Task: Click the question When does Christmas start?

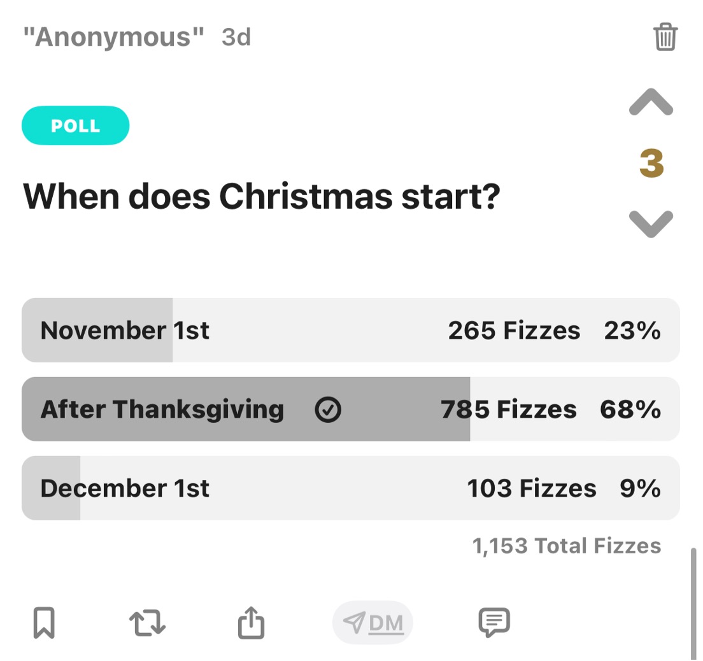Action: [x=261, y=196]
